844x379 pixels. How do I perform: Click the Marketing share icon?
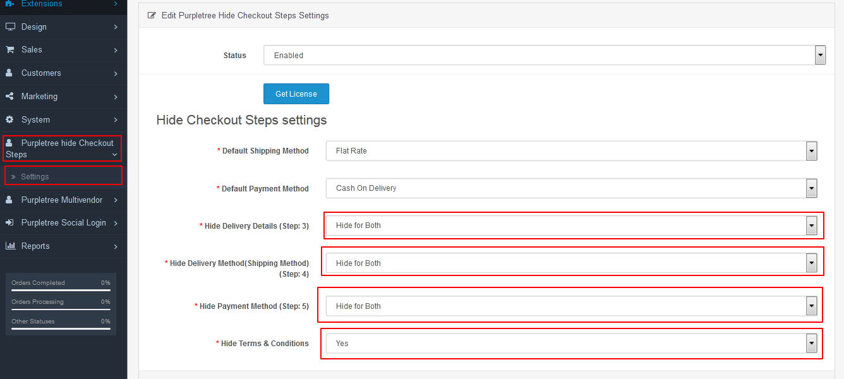(9, 97)
